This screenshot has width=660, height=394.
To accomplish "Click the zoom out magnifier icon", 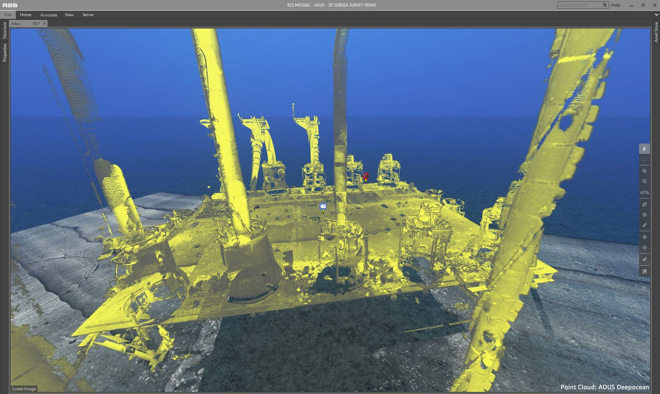I will (x=644, y=181).
